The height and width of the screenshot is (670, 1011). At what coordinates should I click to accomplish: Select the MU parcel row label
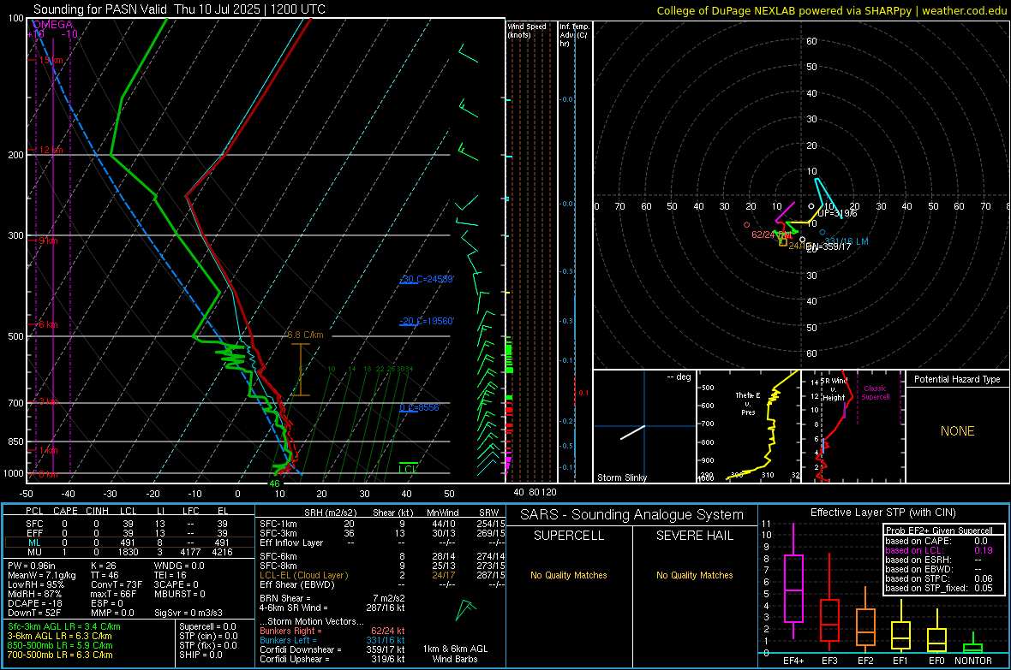[x=35, y=552]
